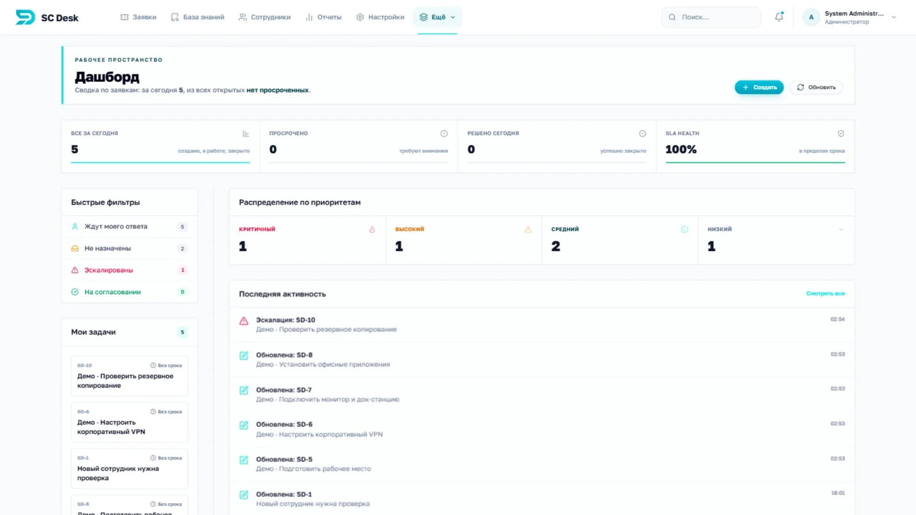Select 'Не назначены' quick filter
The height and width of the screenshot is (515, 916).
[129, 248]
